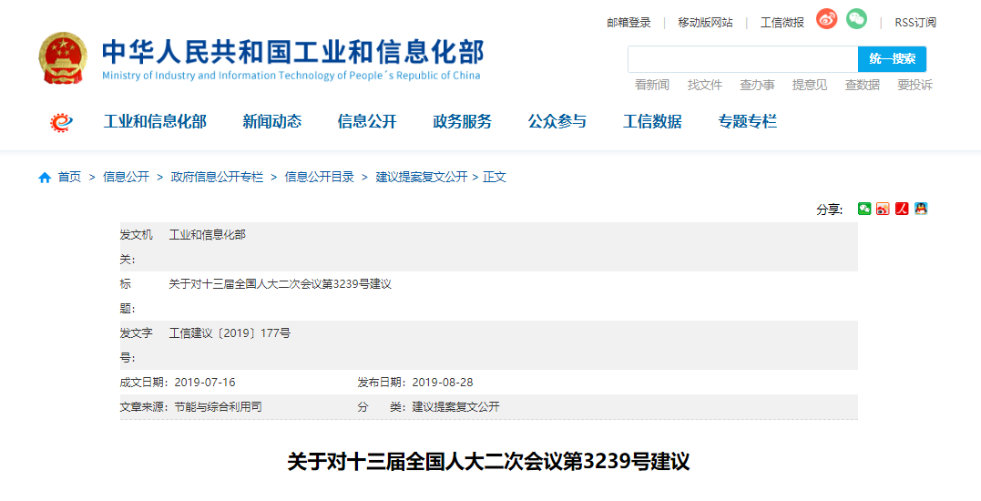Click the Weibo icon in the top header
The image size is (981, 501).
(826, 19)
